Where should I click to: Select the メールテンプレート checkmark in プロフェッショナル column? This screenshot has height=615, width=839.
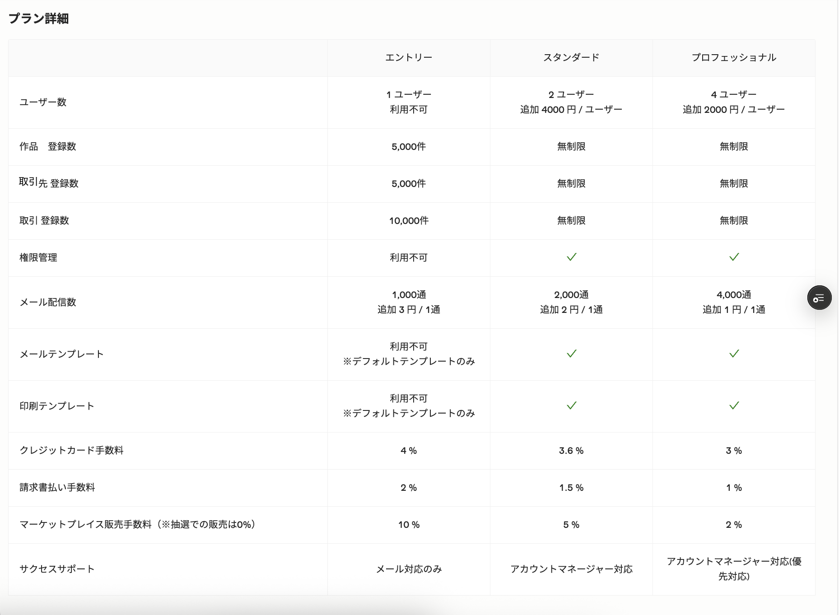[734, 354]
